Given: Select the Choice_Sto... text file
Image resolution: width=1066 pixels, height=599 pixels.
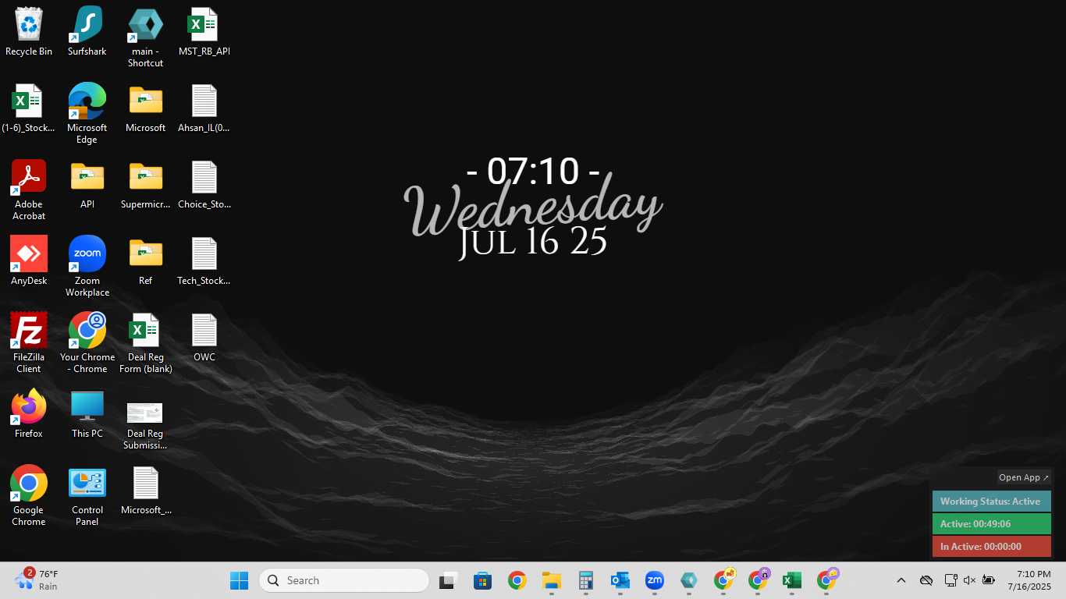Looking at the screenshot, I should [x=204, y=184].
